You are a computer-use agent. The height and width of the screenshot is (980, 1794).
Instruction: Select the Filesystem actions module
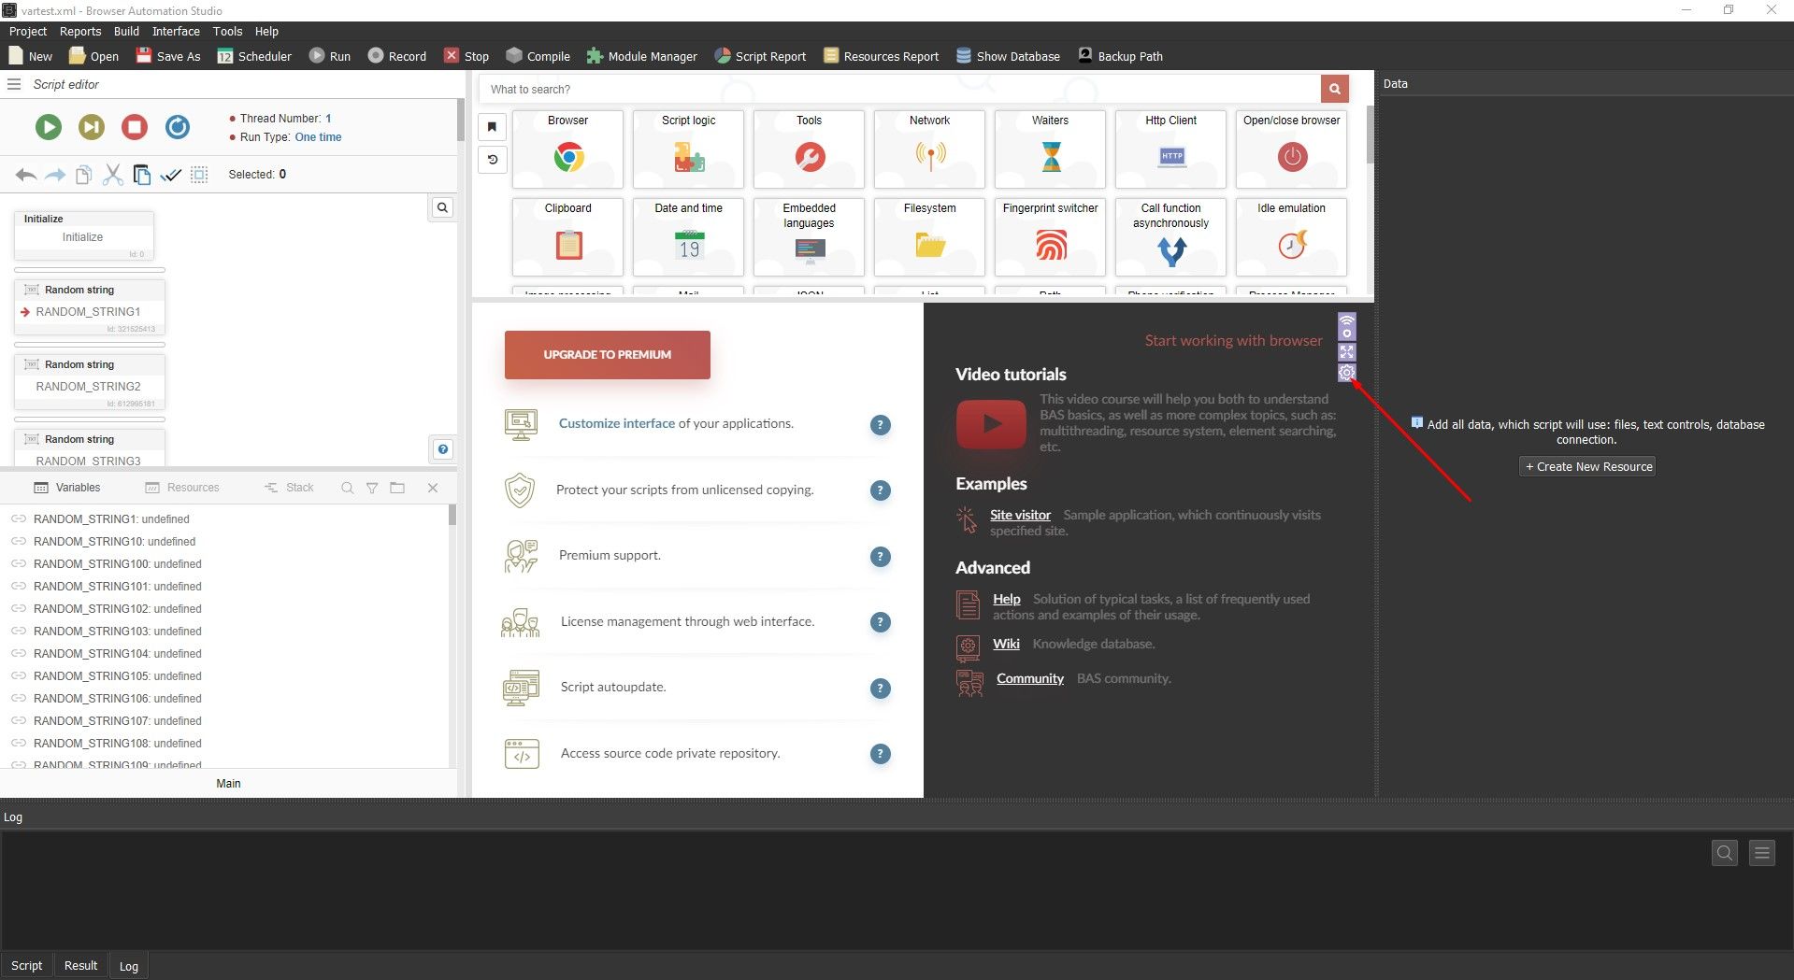[929, 236]
